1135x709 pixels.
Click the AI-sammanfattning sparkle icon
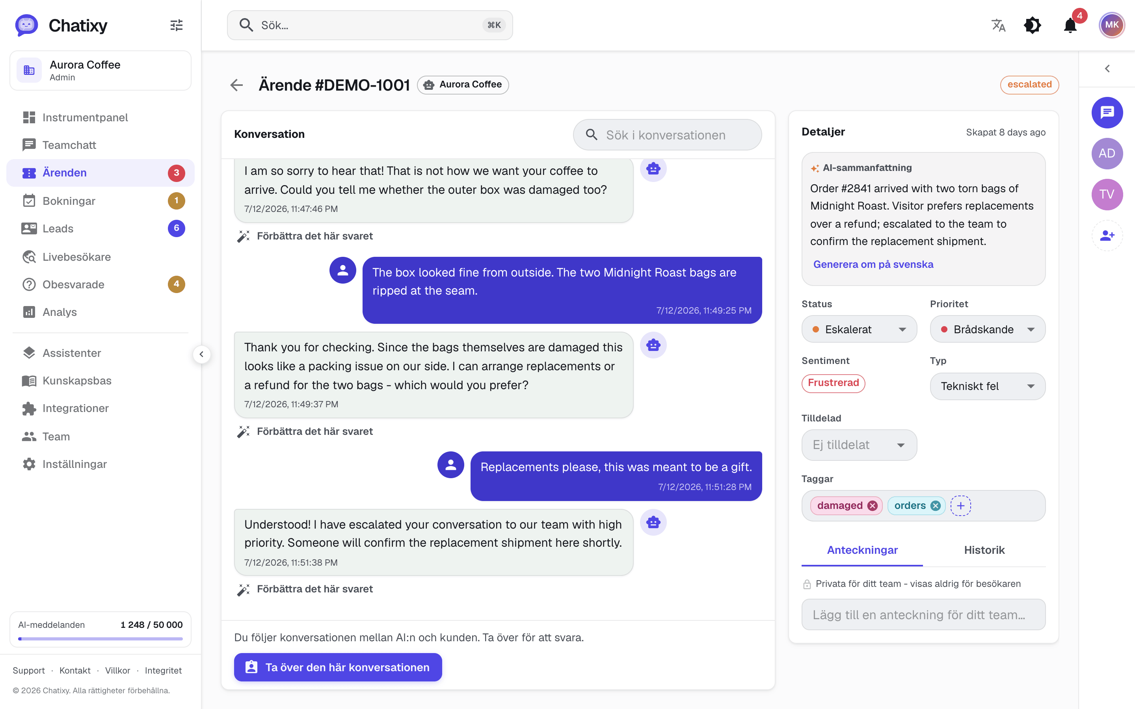[x=815, y=168]
